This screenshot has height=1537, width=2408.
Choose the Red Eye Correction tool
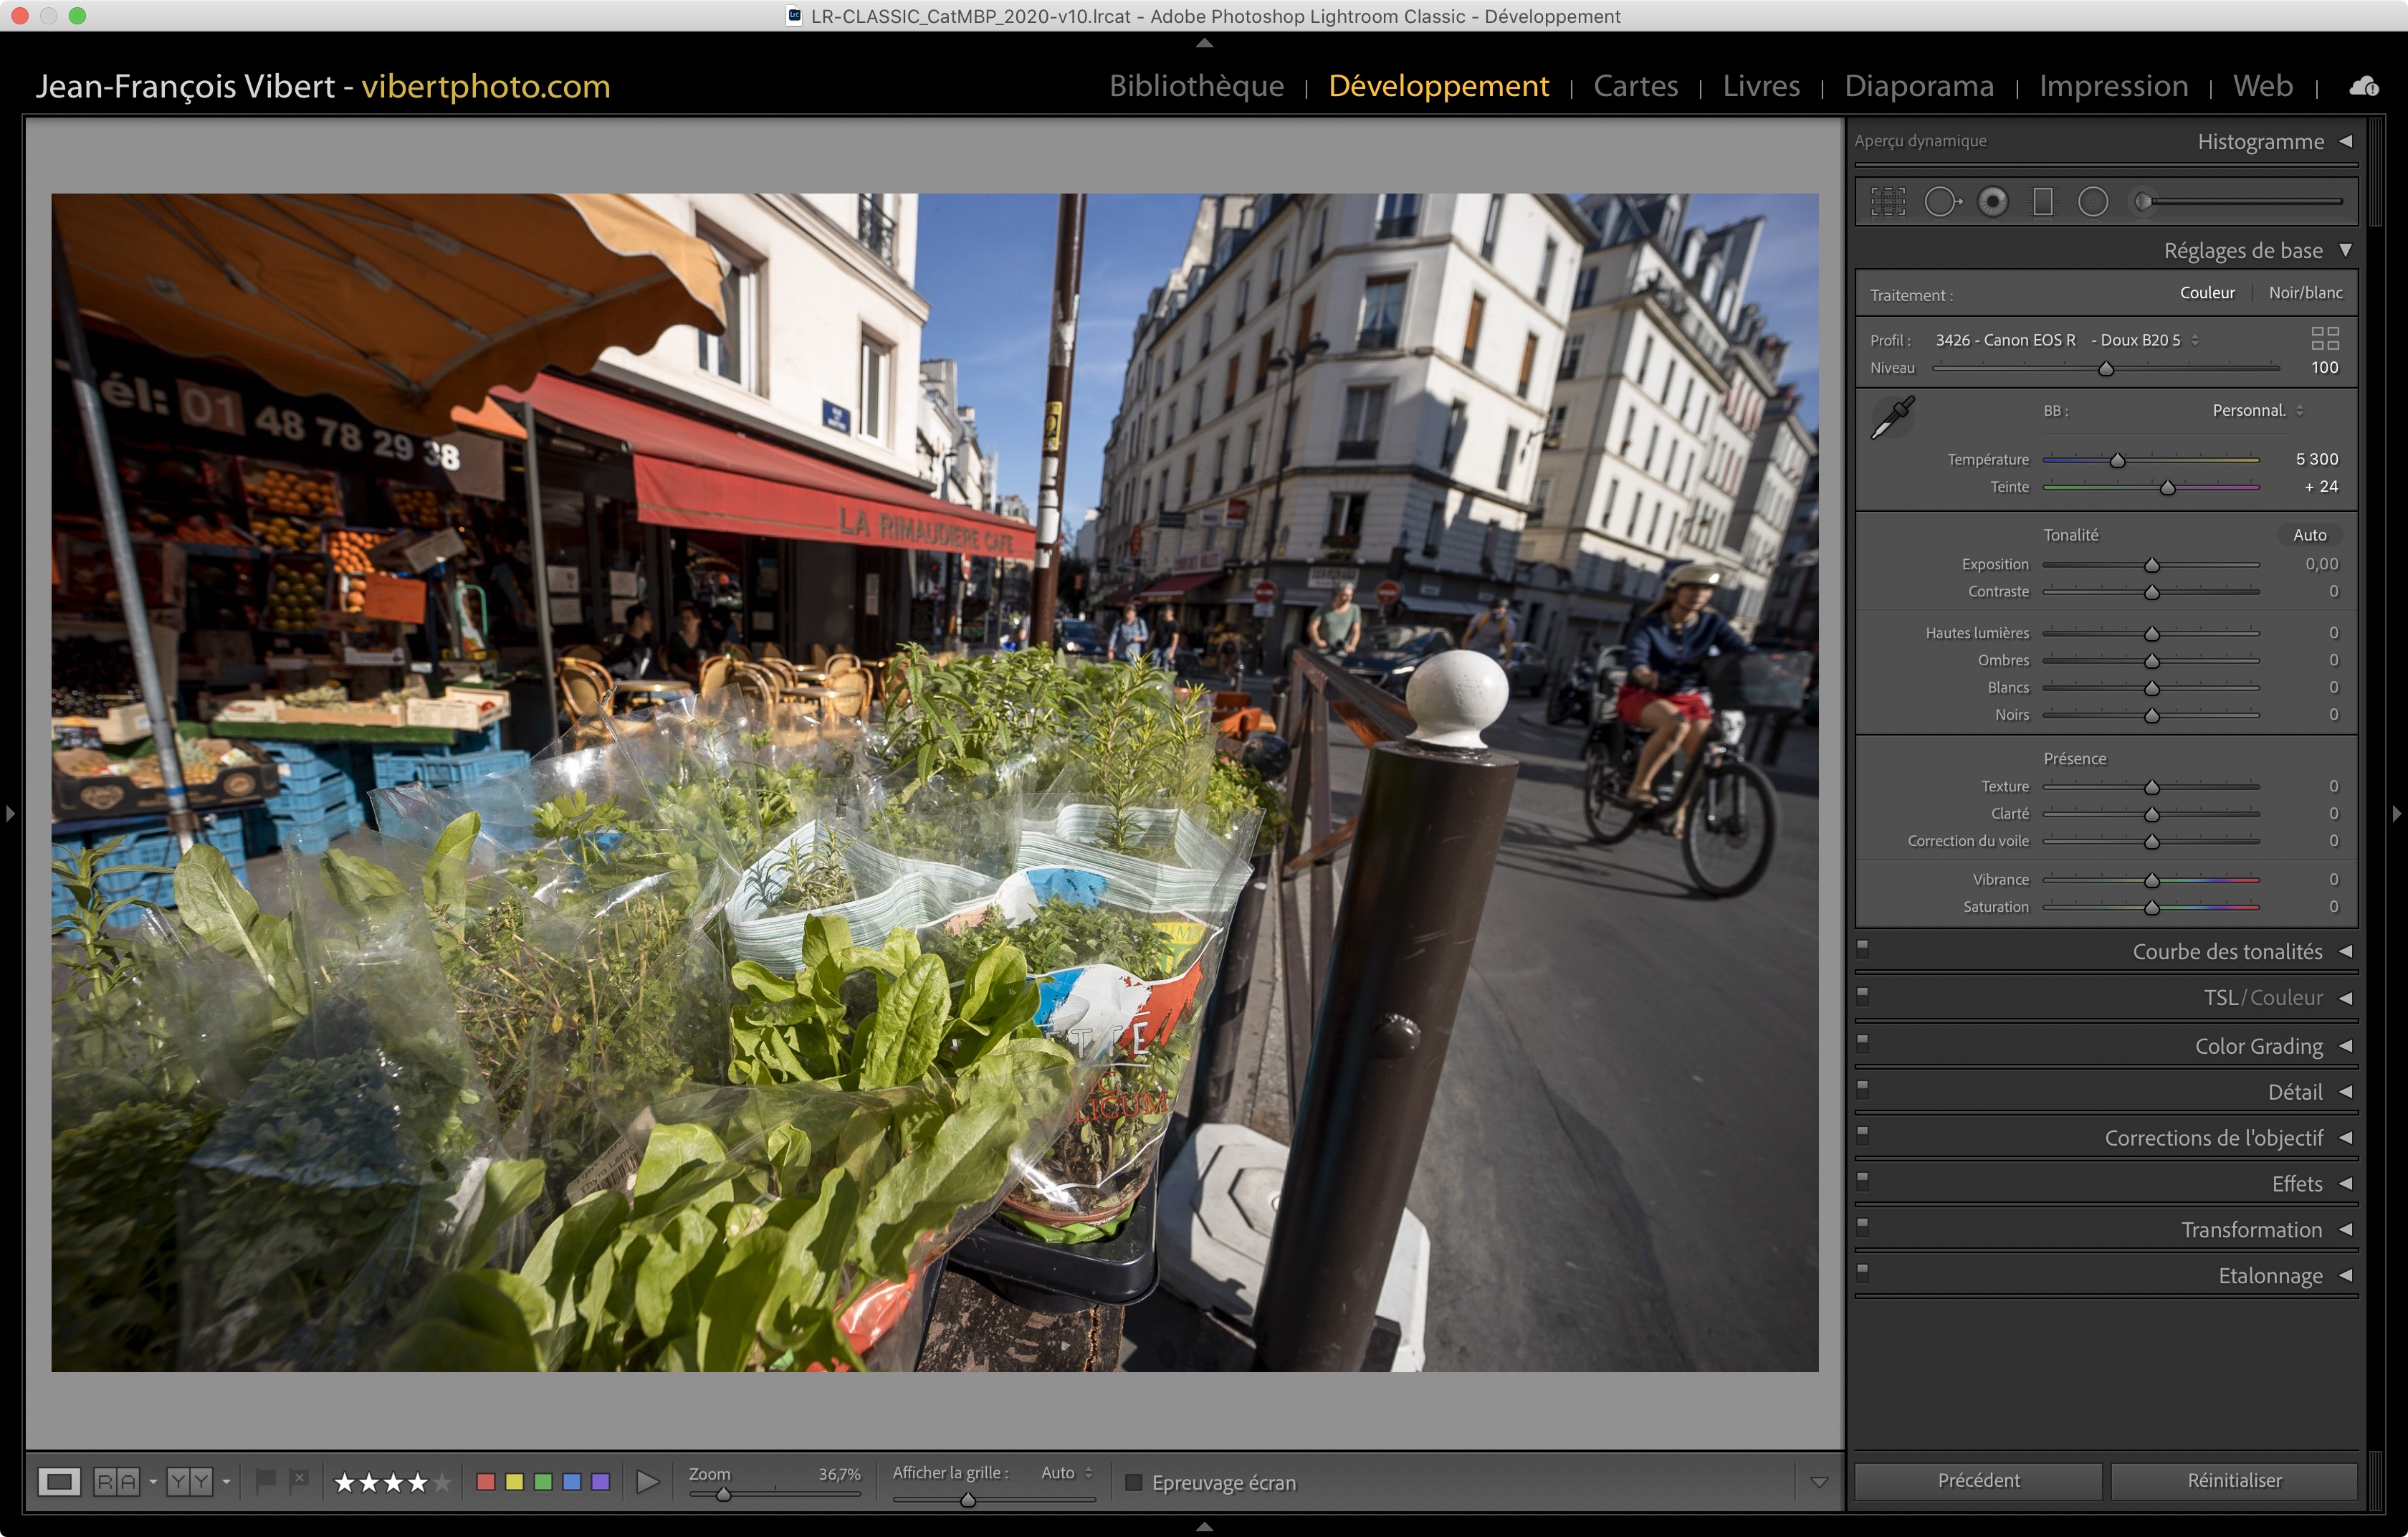[x=1992, y=202]
